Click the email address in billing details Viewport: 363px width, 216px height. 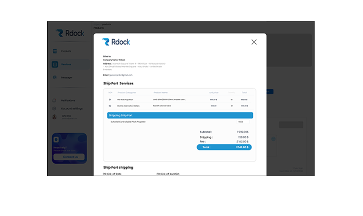click(x=121, y=75)
